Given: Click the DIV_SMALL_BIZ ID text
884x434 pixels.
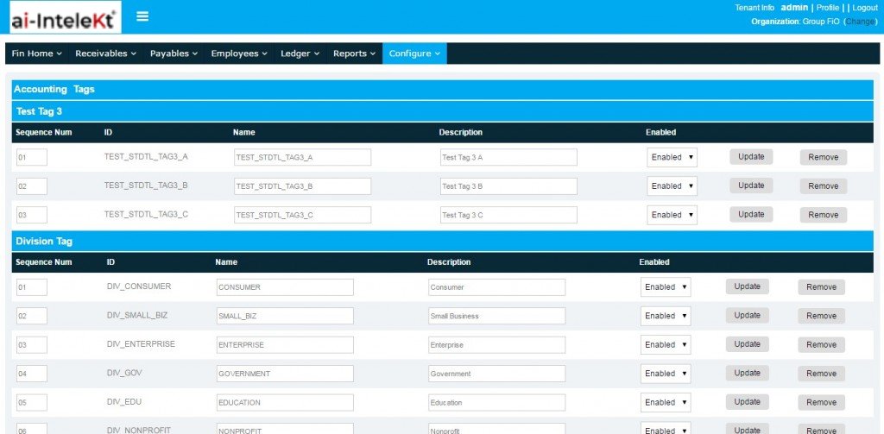Looking at the screenshot, I should pyautogui.click(x=137, y=315).
